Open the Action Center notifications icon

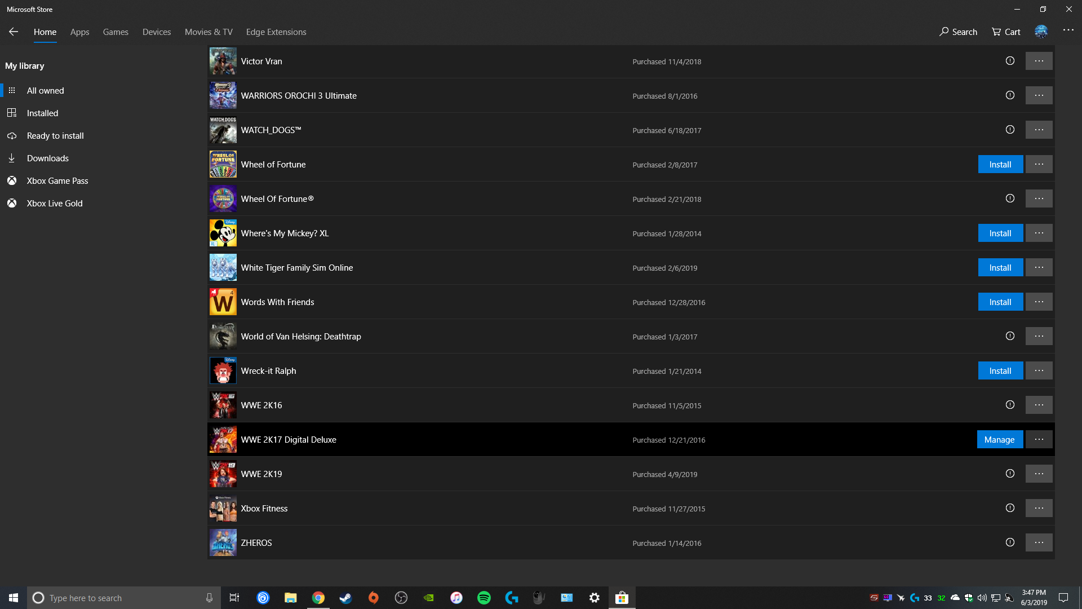coord(1063,598)
